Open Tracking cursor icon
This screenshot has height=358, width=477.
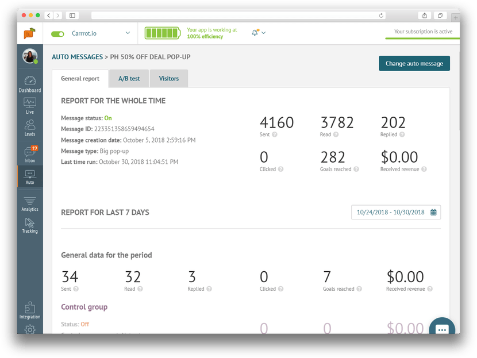(30, 225)
